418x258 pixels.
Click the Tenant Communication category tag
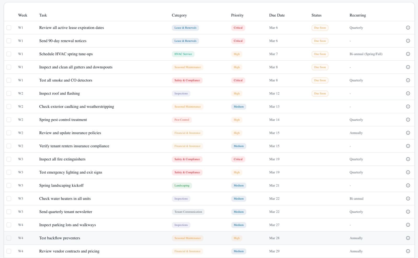[x=188, y=212]
